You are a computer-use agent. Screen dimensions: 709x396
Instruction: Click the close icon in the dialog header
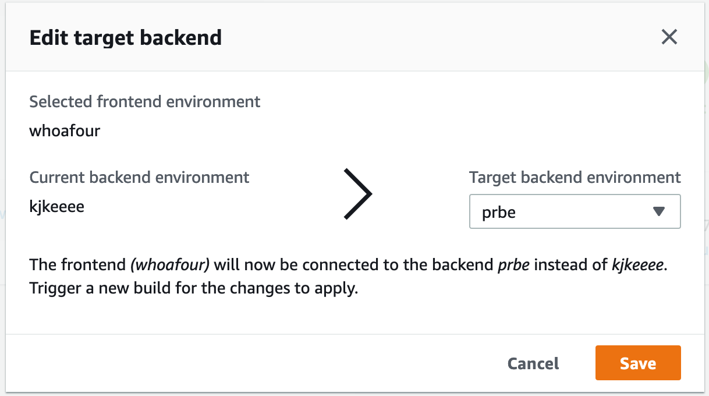click(x=669, y=37)
